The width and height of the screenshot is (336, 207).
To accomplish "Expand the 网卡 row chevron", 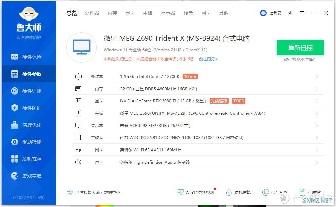I will click(x=317, y=150).
